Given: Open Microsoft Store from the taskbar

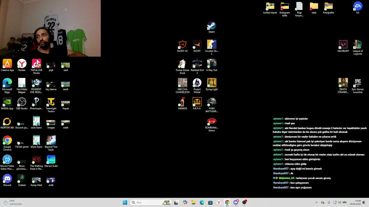Looking at the screenshot, I should click(210, 202).
